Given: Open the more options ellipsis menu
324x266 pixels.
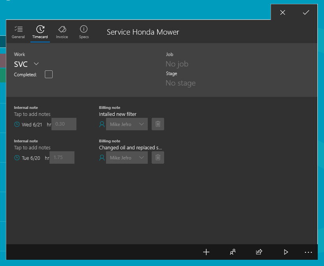Looking at the screenshot, I should point(308,252).
